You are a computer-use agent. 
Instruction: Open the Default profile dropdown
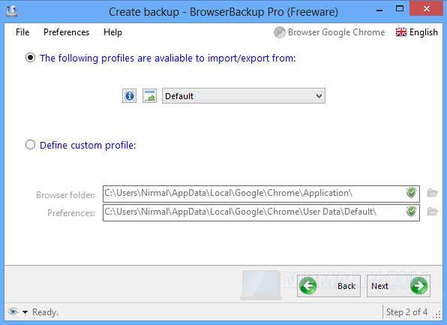(x=244, y=96)
